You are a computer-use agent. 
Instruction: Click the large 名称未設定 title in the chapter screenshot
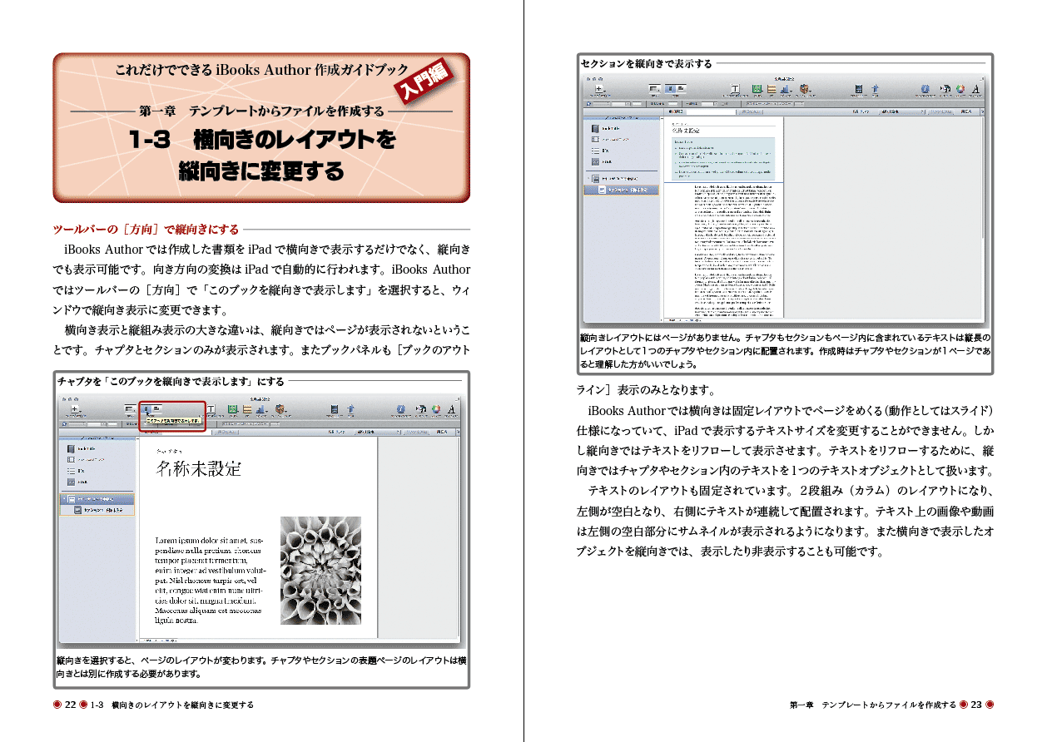click(199, 468)
